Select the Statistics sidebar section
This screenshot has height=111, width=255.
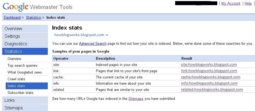coord(25,51)
